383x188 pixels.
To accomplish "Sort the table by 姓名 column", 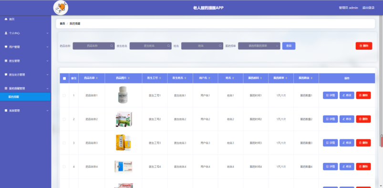I will pos(233,78).
